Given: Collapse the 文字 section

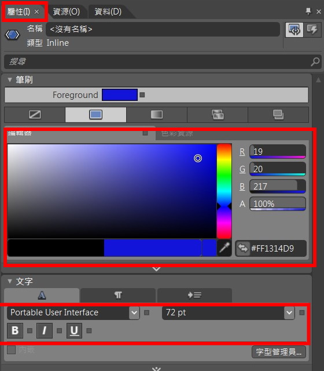Looking at the screenshot, I should tap(10, 281).
